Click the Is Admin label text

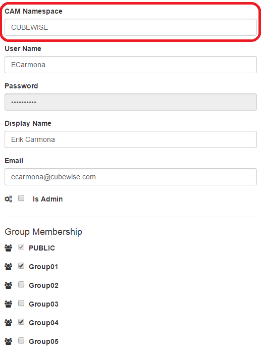pyautogui.click(x=48, y=199)
